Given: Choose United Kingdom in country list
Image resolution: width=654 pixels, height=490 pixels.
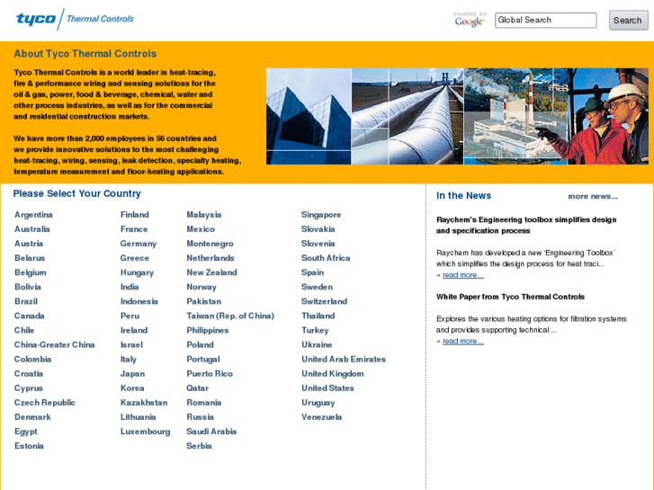Looking at the screenshot, I should point(333,374).
